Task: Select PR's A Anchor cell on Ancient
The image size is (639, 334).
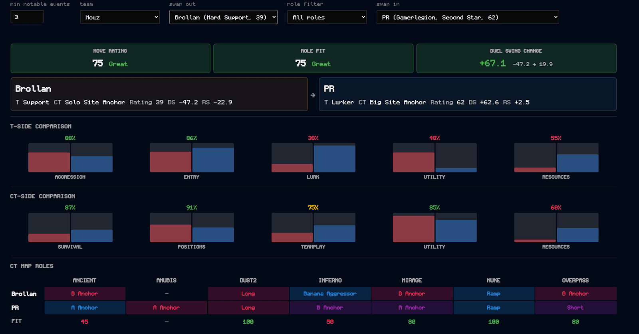Action: 85,308
